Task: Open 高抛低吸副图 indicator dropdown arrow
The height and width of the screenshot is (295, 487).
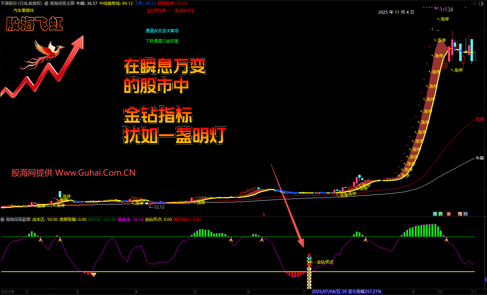Action: [3, 220]
